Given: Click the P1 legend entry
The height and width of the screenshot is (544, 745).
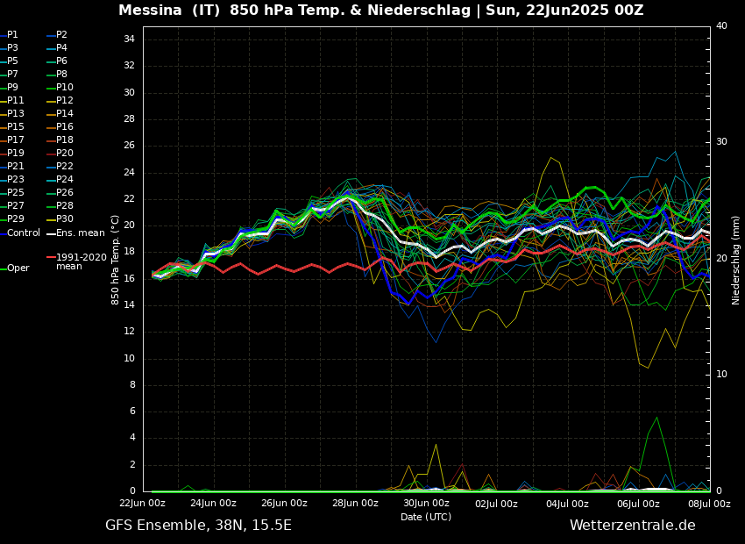Looking at the screenshot, I should point(12,35).
